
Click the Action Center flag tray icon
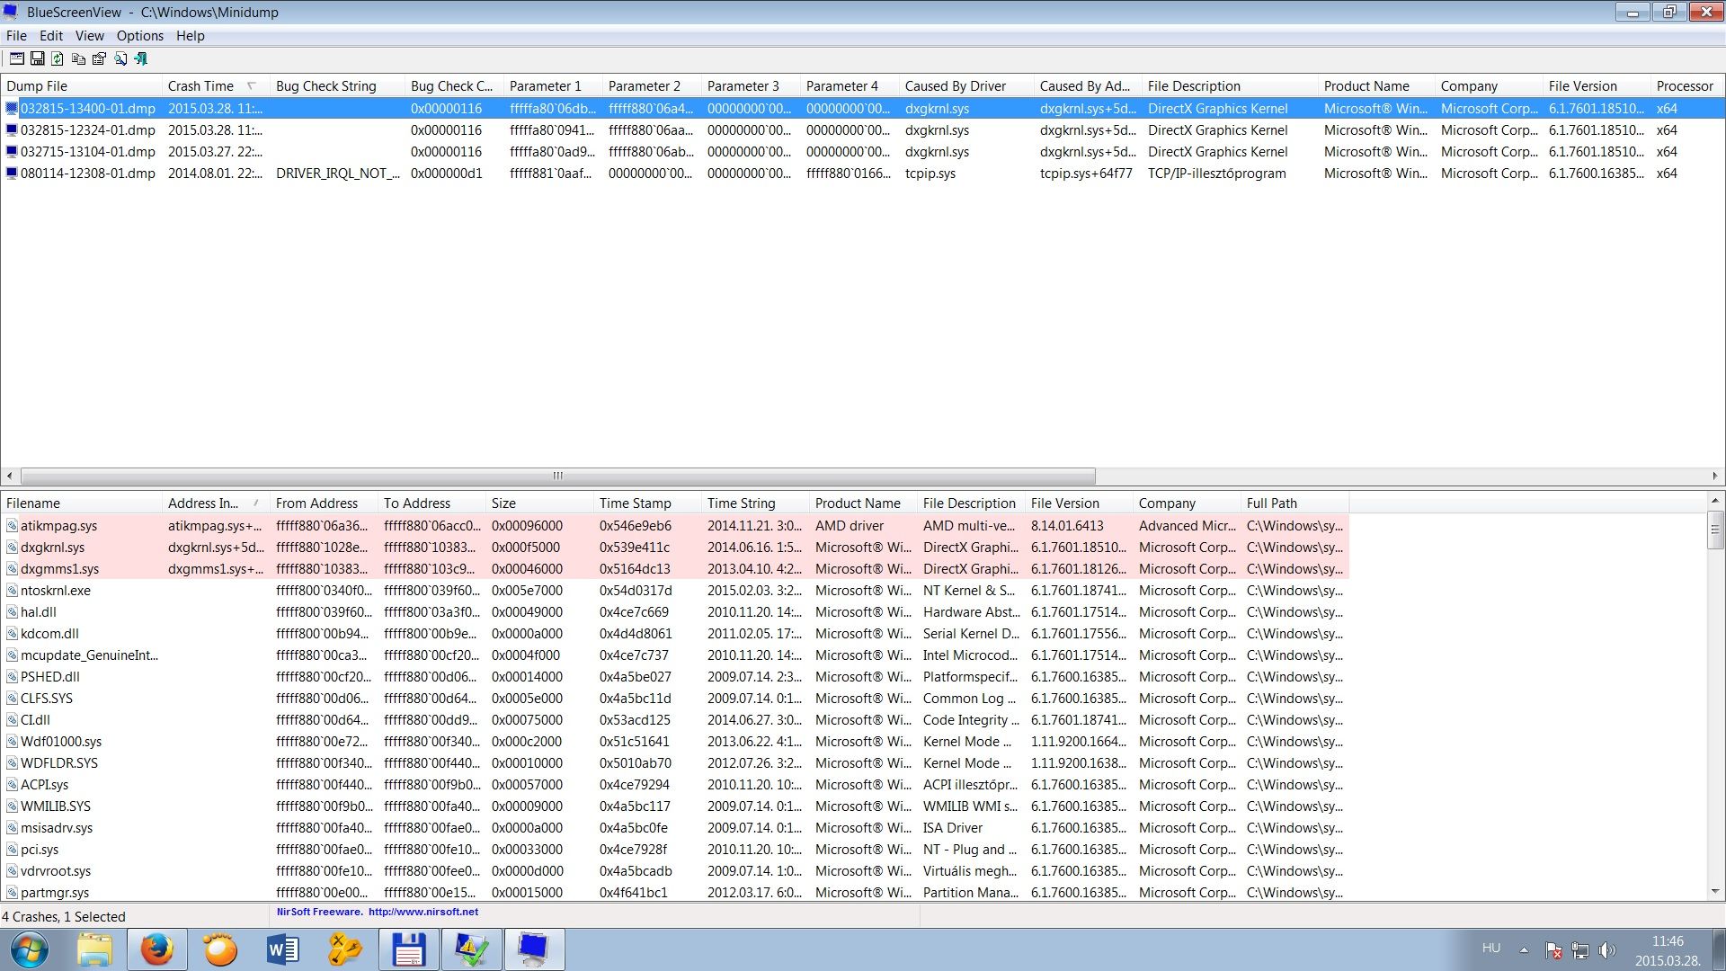point(1553,949)
